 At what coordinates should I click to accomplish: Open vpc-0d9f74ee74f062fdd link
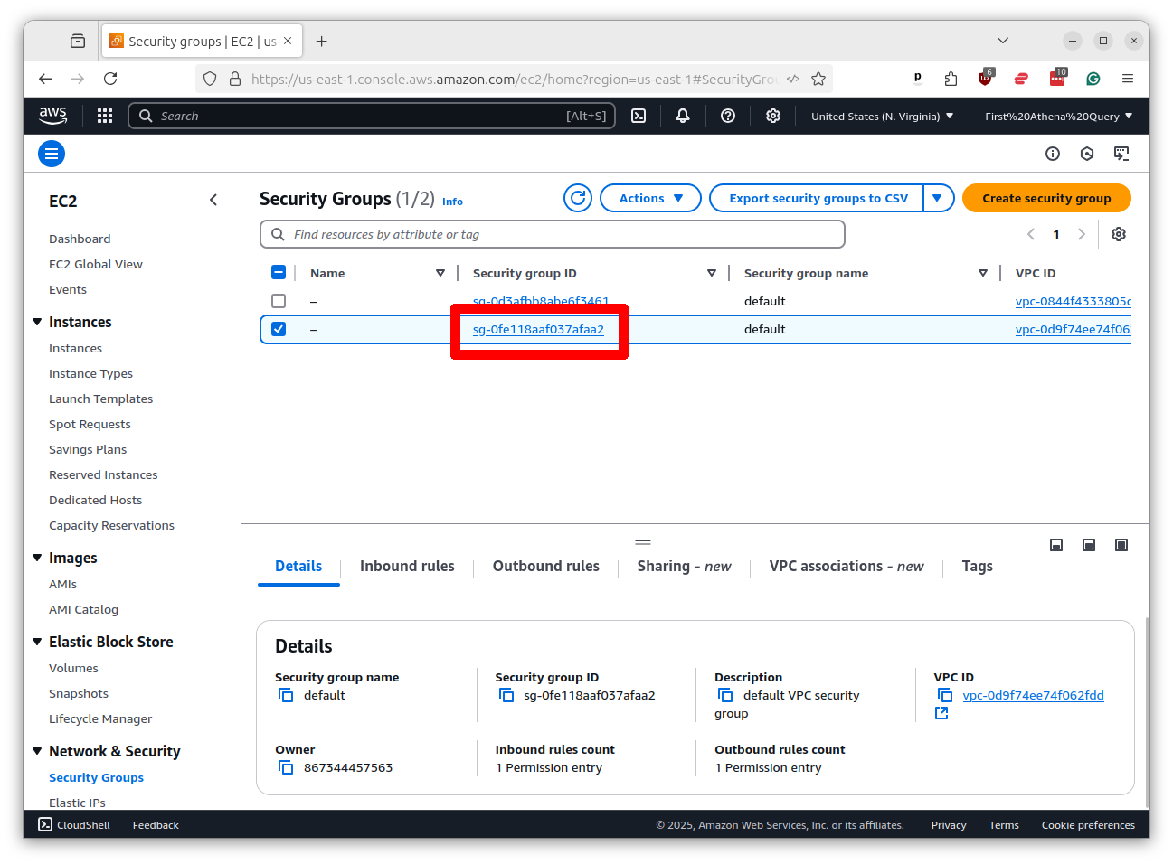pyautogui.click(x=1032, y=695)
